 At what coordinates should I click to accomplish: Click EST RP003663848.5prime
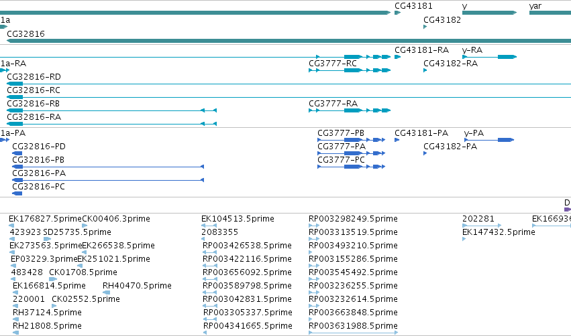[353, 313]
